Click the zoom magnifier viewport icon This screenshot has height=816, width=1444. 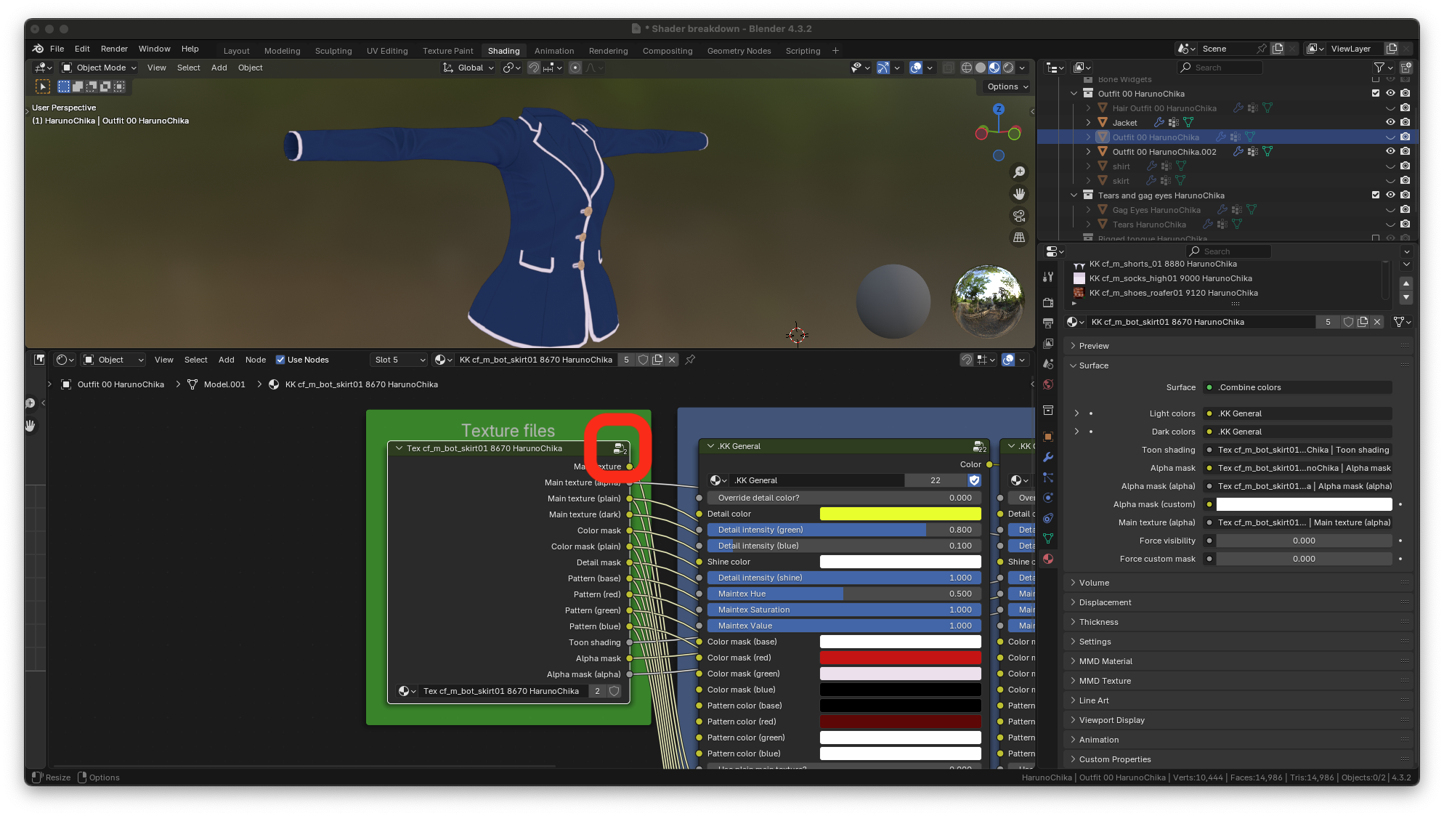(1019, 172)
